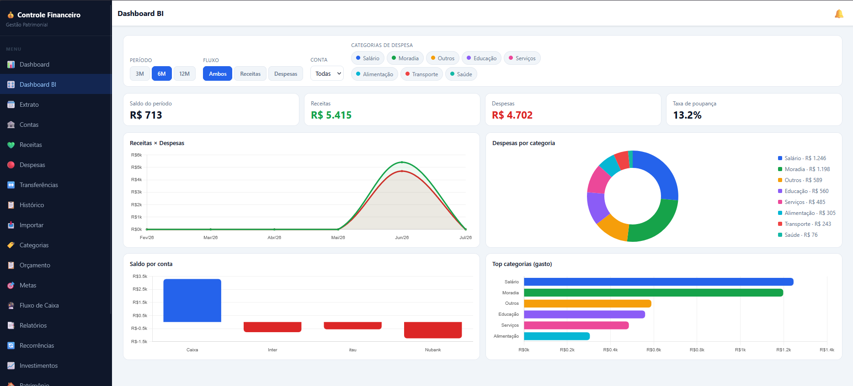Click the Extrato calendar icon
Viewport: 853px width, 386px height.
coord(11,104)
